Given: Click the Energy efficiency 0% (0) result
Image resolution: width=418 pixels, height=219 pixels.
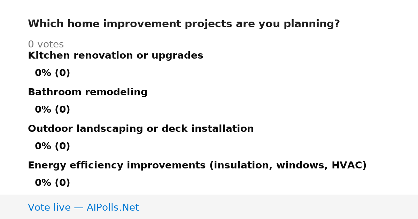Looking at the screenshot, I should click(x=53, y=183).
